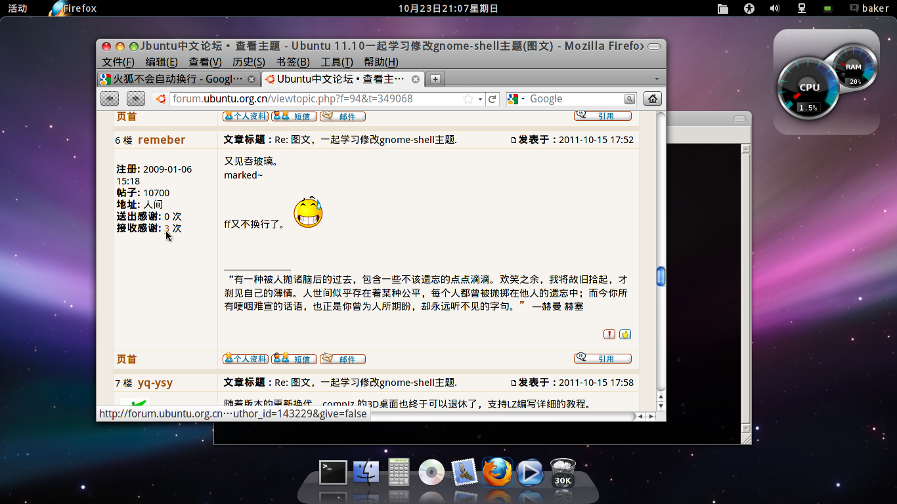The width and height of the screenshot is (897, 504).
Task: Go back with Firefox back arrow
Action: [109, 99]
